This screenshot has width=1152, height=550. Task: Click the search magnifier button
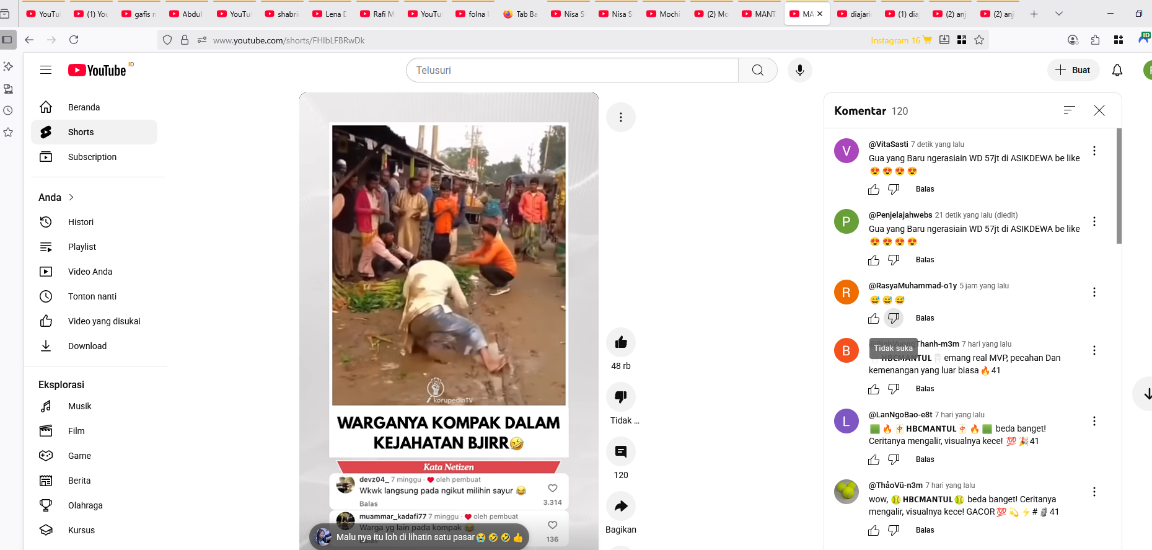point(757,70)
